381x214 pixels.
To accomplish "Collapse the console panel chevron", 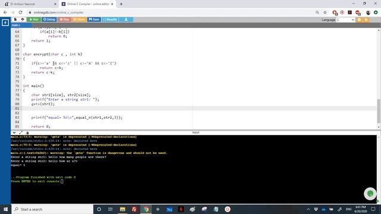I will pyautogui.click(x=14, y=133).
